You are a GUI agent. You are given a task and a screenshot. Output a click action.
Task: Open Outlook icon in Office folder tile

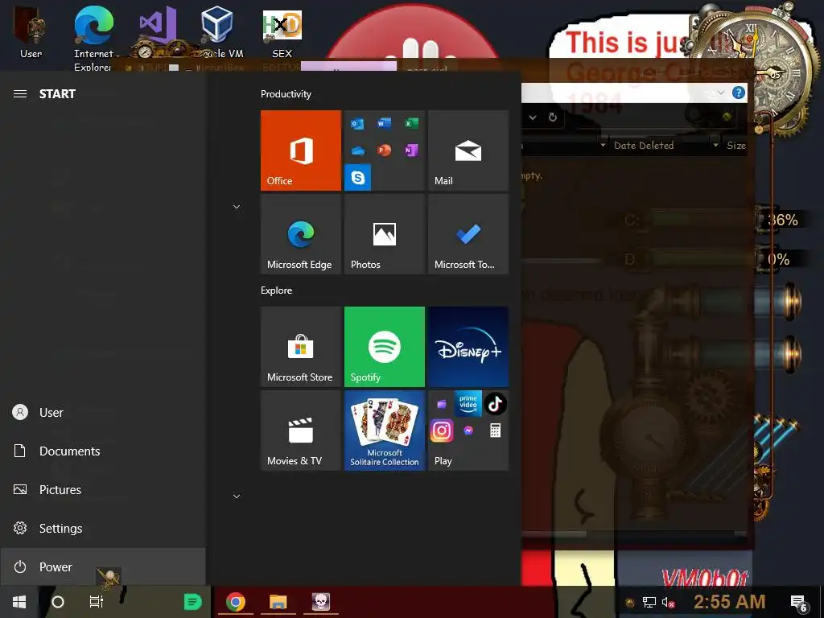(357, 124)
